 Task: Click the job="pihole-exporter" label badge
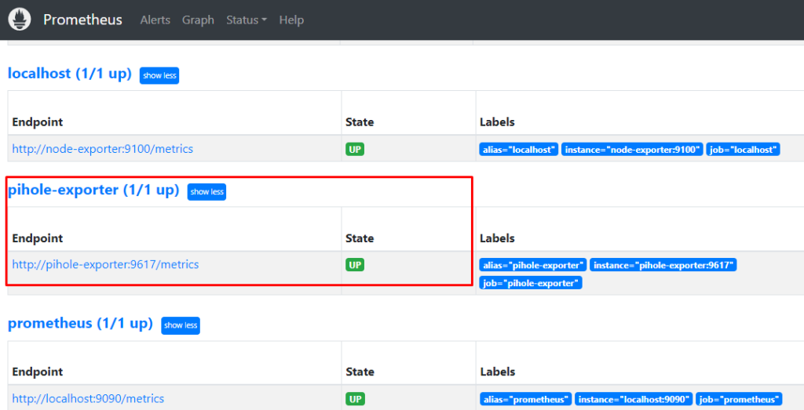pyautogui.click(x=531, y=283)
